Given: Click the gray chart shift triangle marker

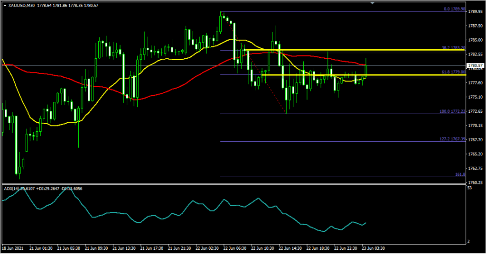Looking at the screenshot, I should tap(373, 3).
